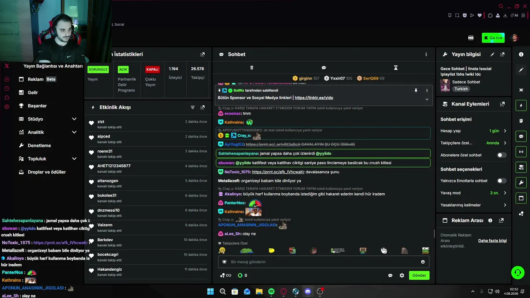This screenshot has height=298, width=530.
Task: Toggle Yalnızca Emotlarla sohbet switch
Action: coord(501,181)
